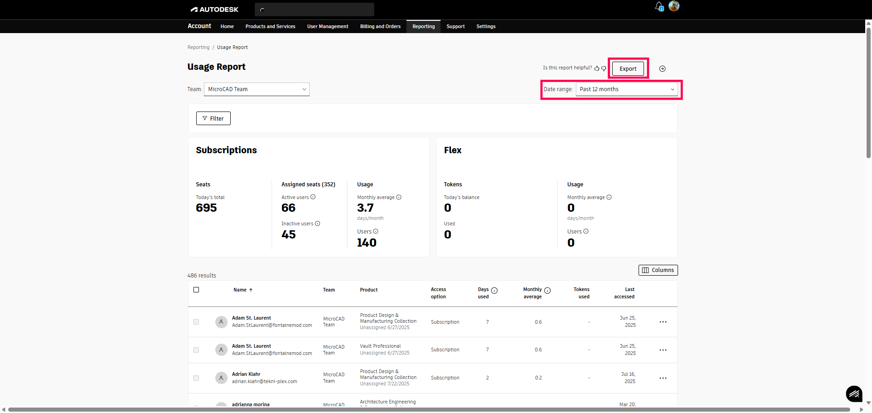Open the notifications bell icon
The image size is (872, 413).
[659, 6]
